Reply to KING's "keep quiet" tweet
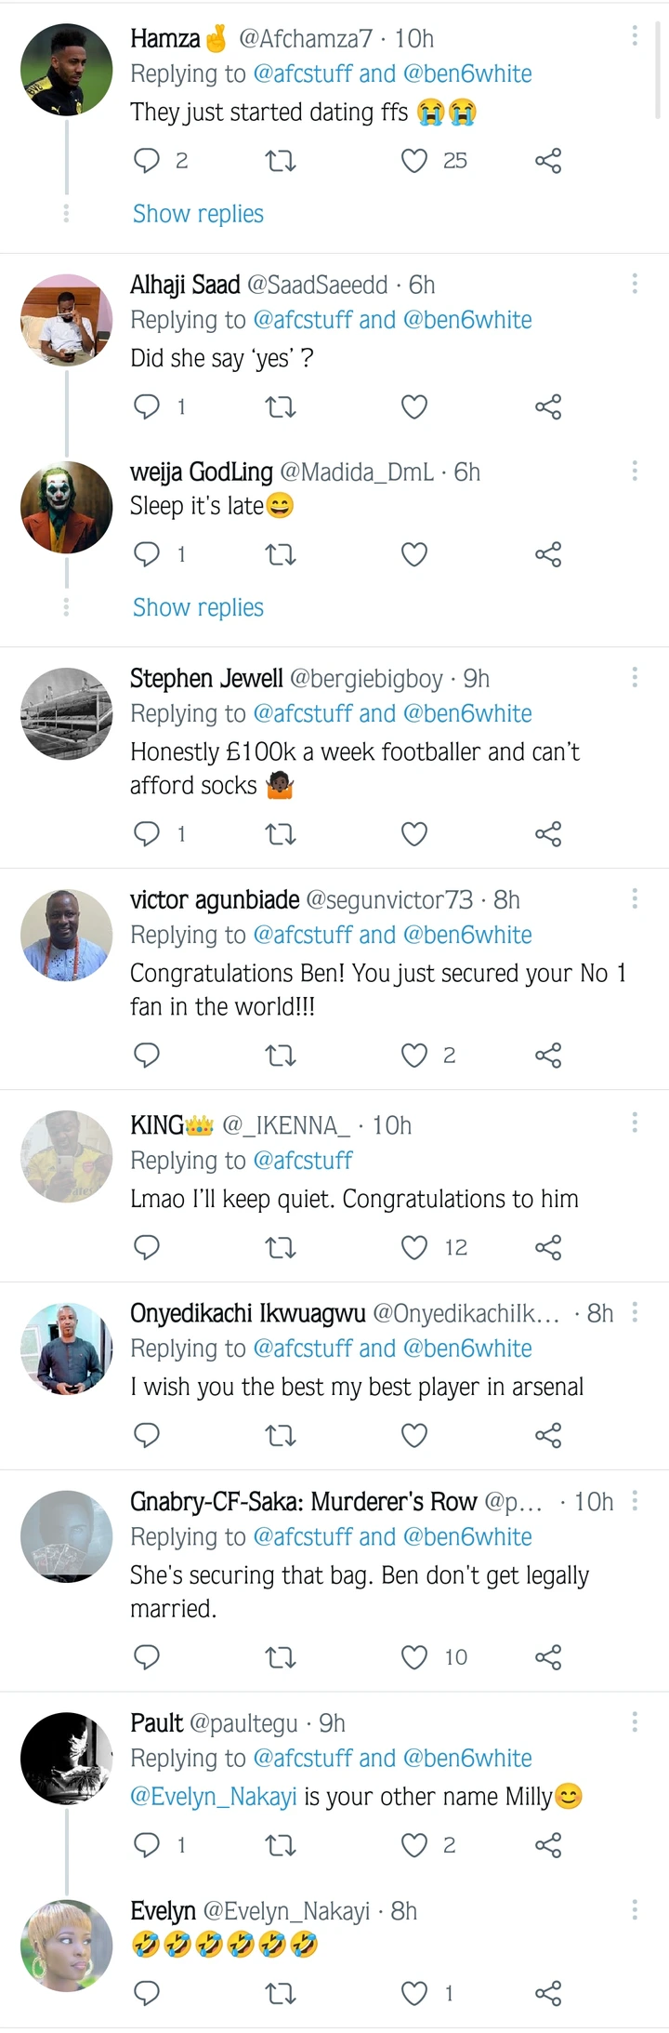 tap(147, 1247)
